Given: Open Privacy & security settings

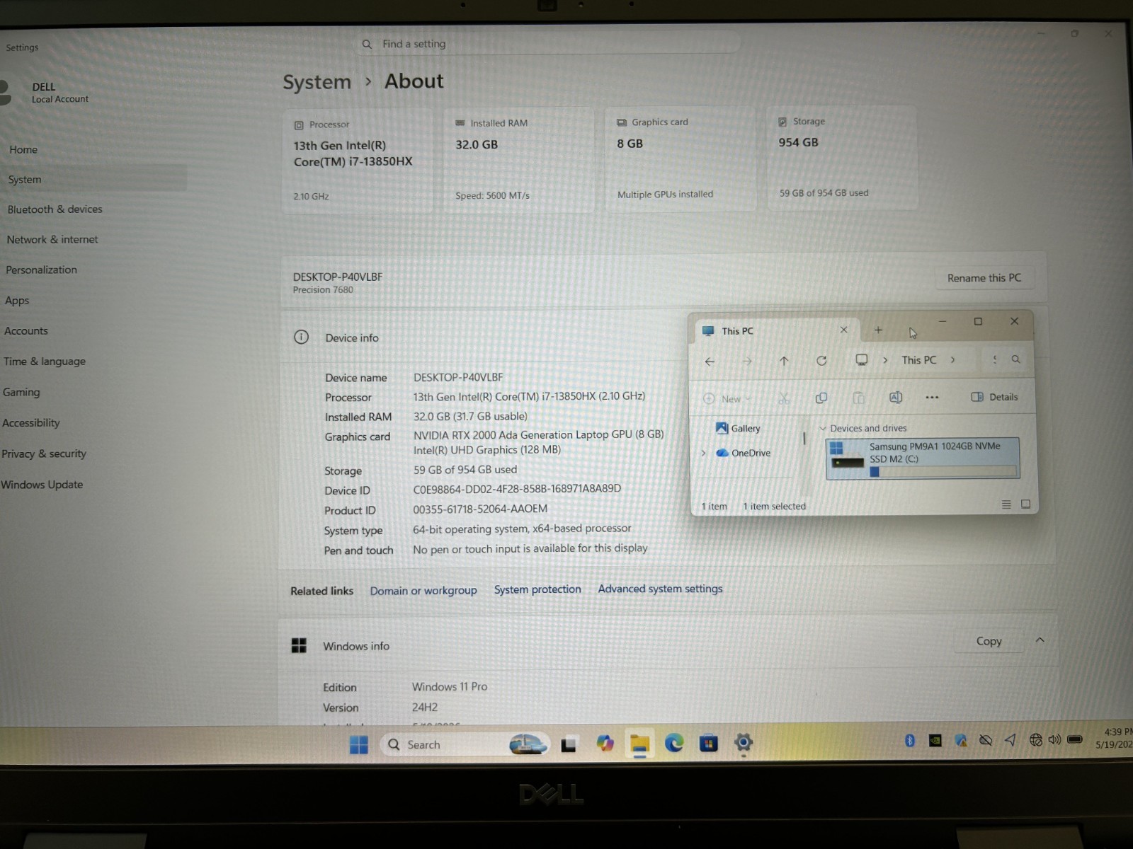Looking at the screenshot, I should click(43, 454).
